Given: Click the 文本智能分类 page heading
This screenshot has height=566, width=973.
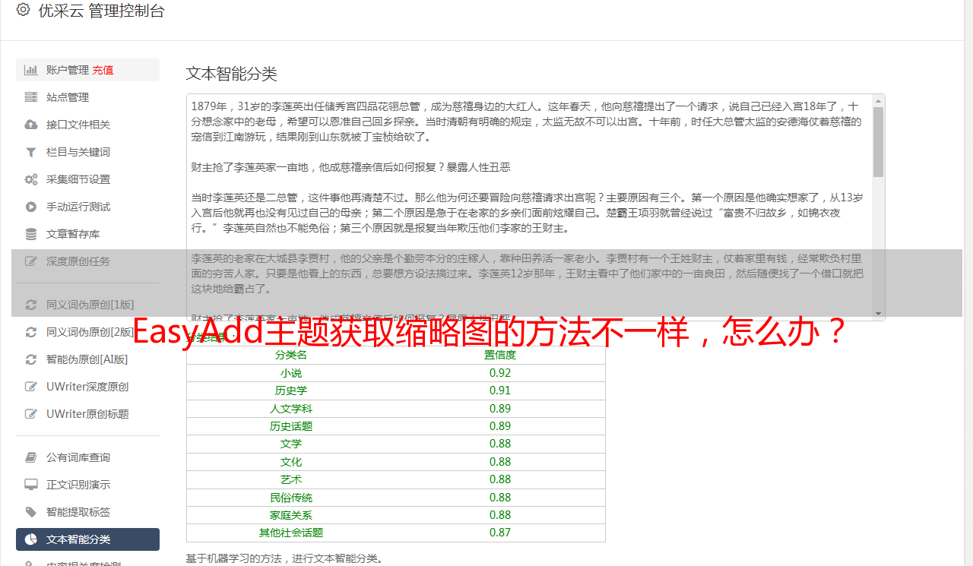Looking at the screenshot, I should click(232, 74).
